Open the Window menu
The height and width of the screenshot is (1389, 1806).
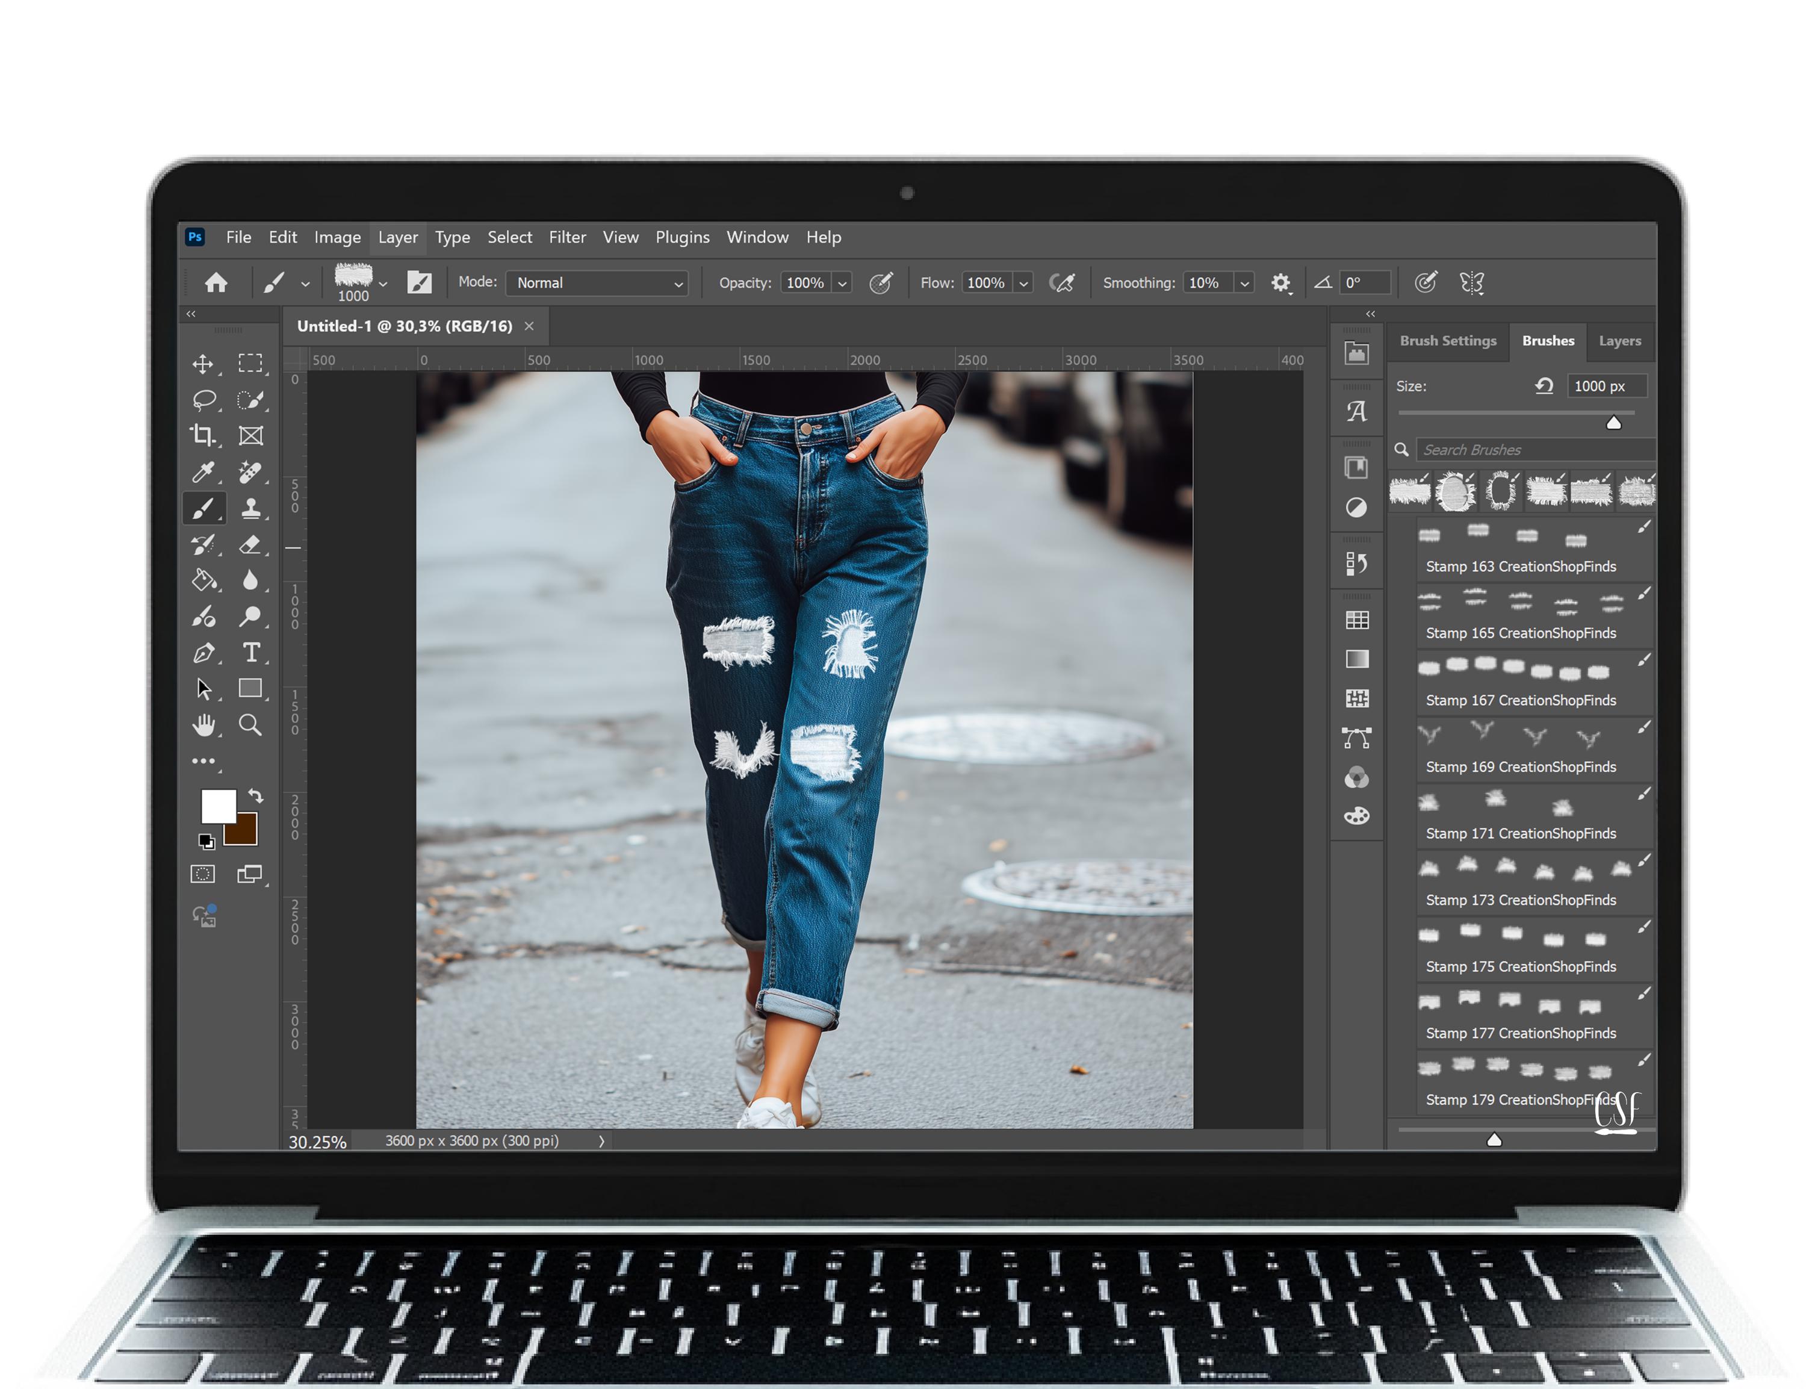point(757,237)
